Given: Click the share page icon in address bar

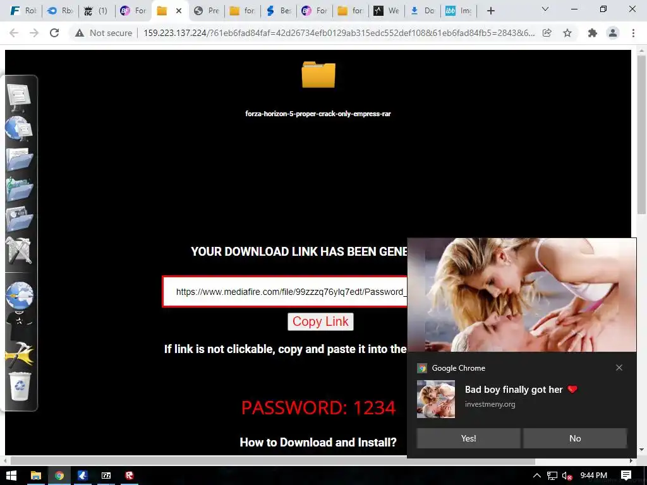Looking at the screenshot, I should (x=547, y=33).
